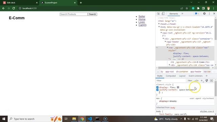Viewport: 217px width, 122px height.
Task: Toggle the .cls element classes button
Action: pos(196,81)
